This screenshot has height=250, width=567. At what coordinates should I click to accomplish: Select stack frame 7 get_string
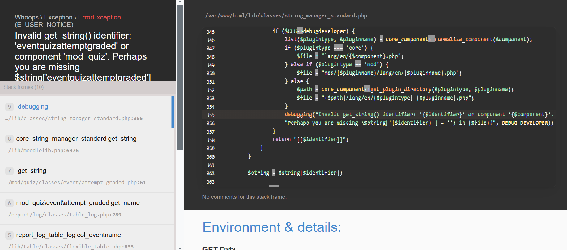click(x=87, y=176)
